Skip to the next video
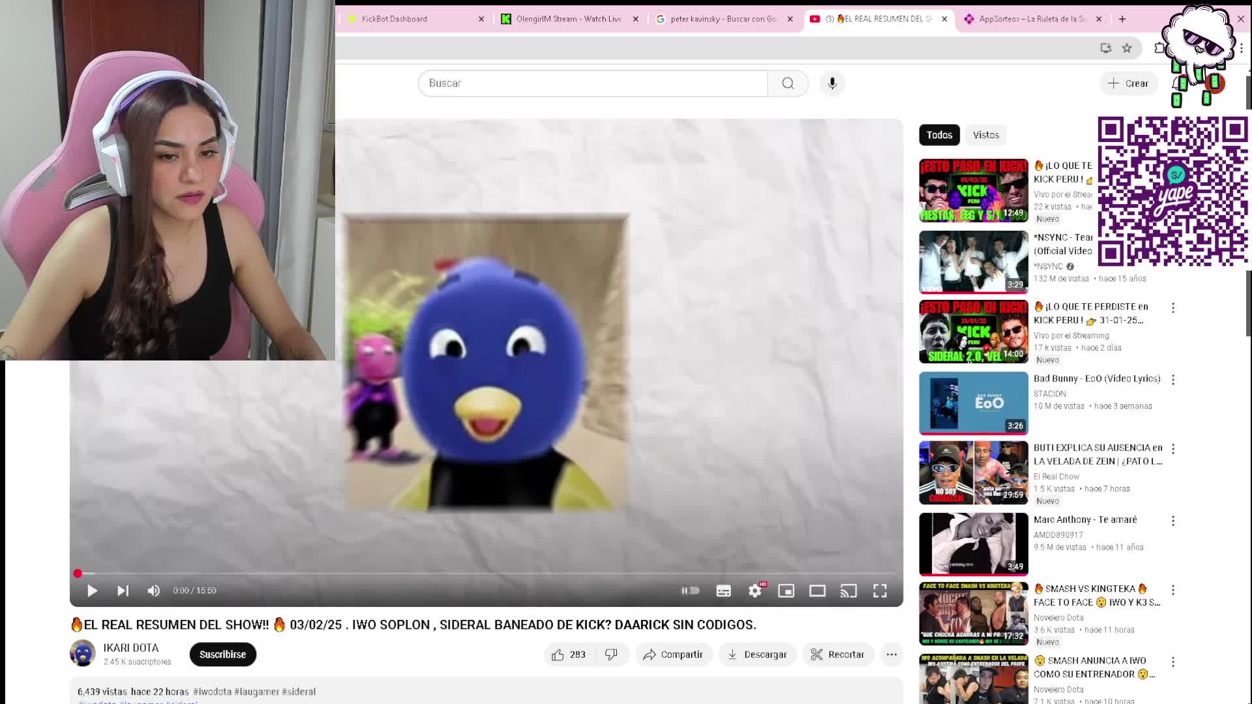Screen dimensions: 1252x704 123,591
